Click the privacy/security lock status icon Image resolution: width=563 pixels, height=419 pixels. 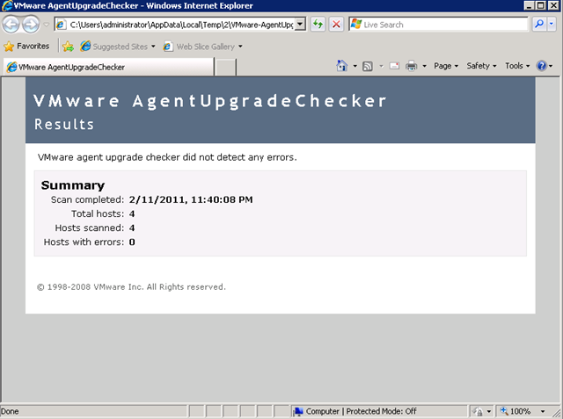tap(478, 411)
